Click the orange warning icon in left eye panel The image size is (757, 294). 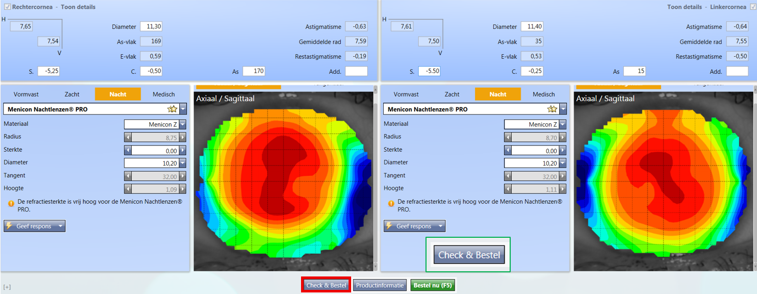(x=390, y=204)
